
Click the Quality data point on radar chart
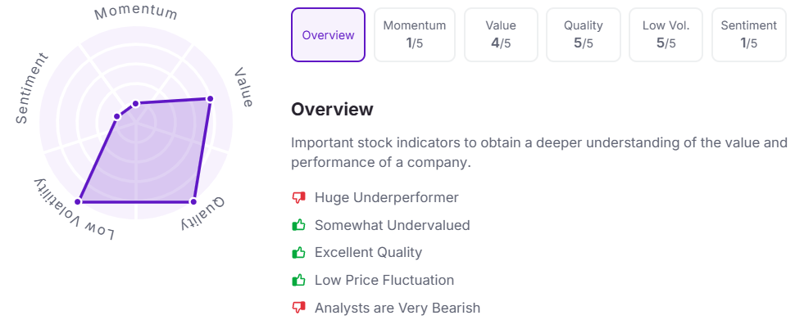[x=193, y=201]
